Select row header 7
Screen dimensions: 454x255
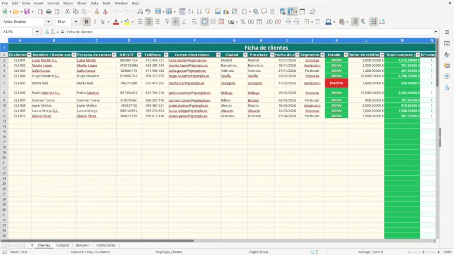point(4,83)
